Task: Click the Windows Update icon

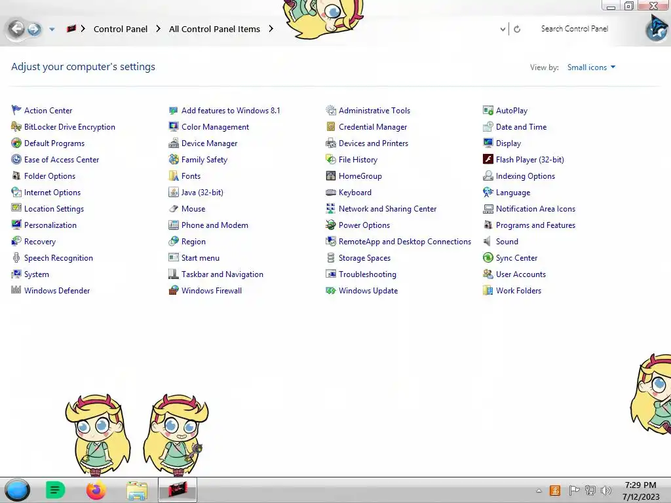Action: tap(331, 290)
